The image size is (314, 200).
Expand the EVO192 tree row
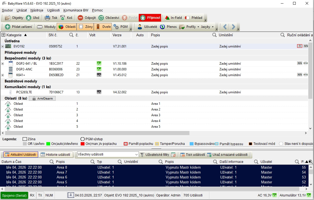[x=3, y=46]
